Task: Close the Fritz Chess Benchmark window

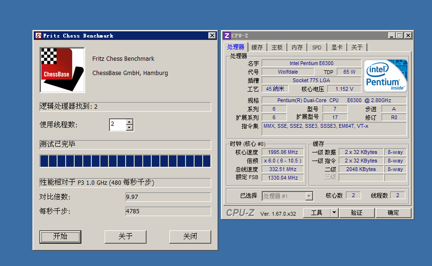Action: [x=212, y=36]
